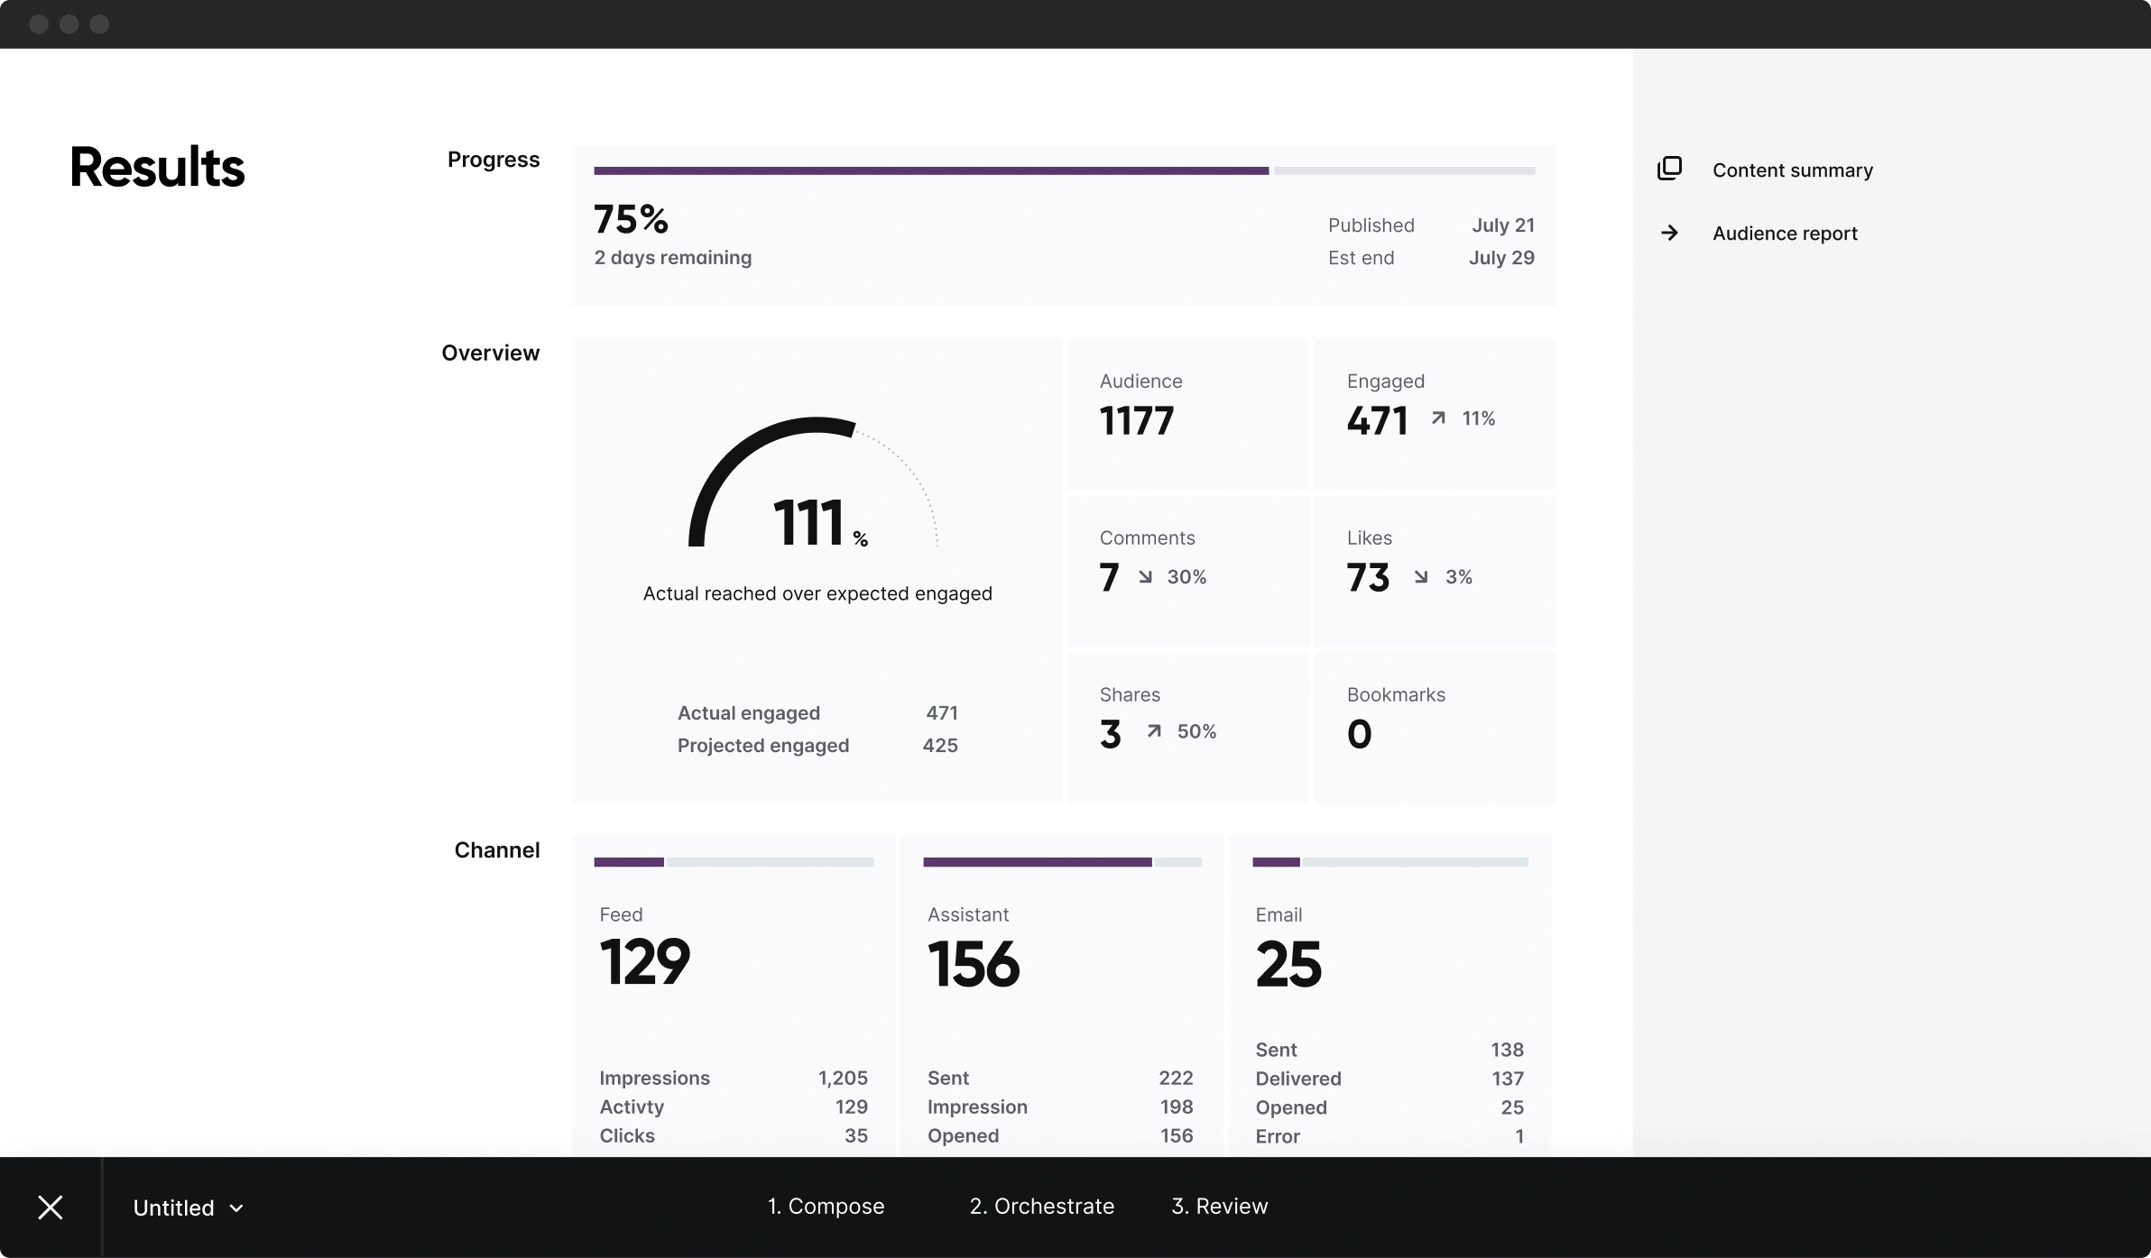Select the Bookmarks 0 card
The width and height of the screenshot is (2151, 1258).
click(x=1435, y=728)
